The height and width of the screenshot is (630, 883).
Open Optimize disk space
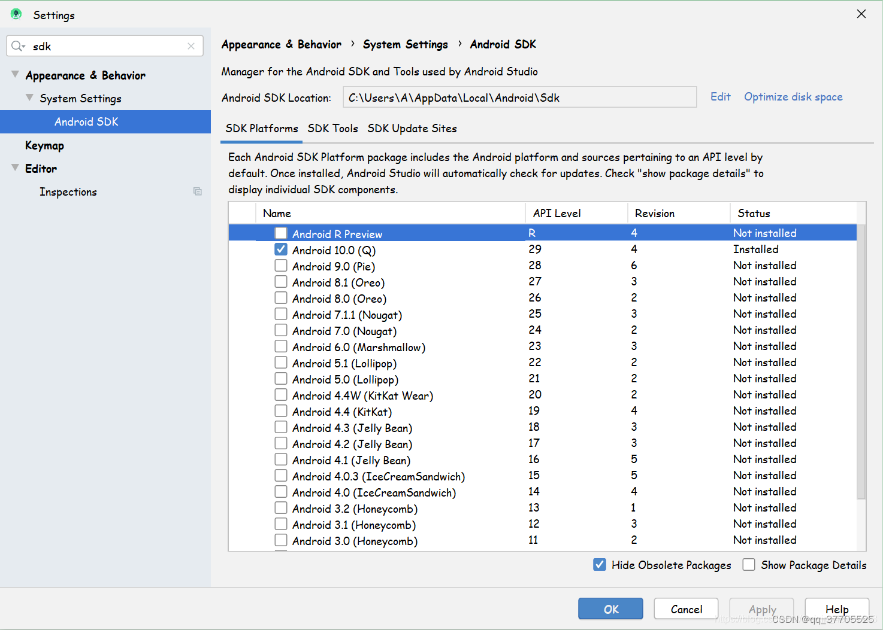coord(793,96)
